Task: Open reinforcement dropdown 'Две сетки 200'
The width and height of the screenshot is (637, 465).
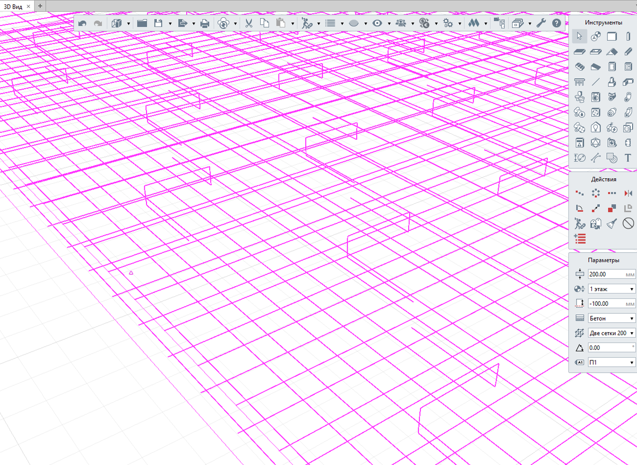Action: click(x=612, y=333)
